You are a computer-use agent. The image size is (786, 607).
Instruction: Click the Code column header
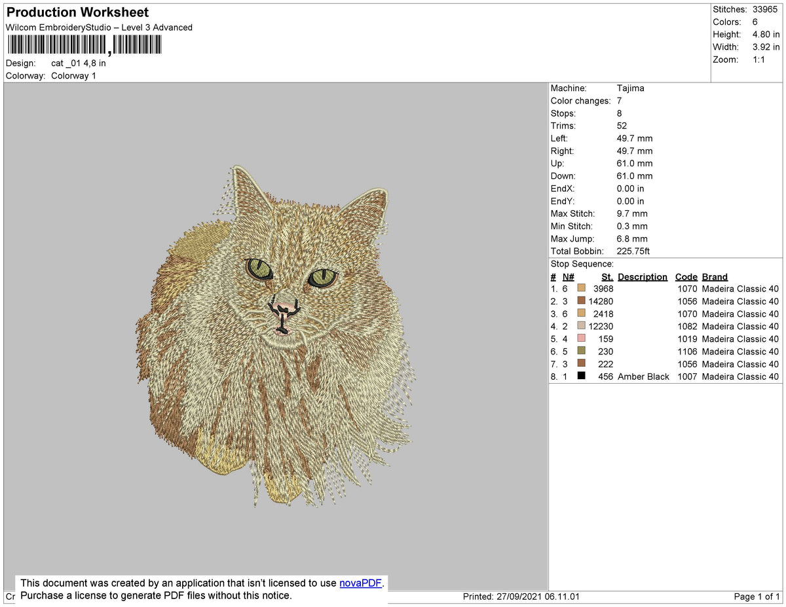686,276
